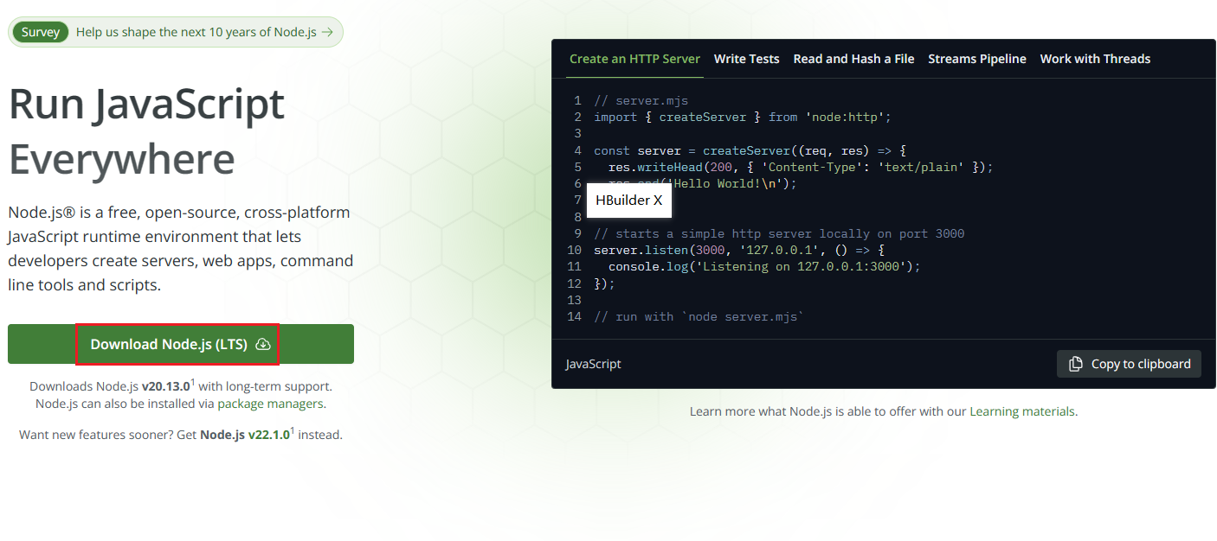Viewport: 1217px width, 541px height.
Task: Click the HBuilder X tooltip label
Action: coord(629,200)
